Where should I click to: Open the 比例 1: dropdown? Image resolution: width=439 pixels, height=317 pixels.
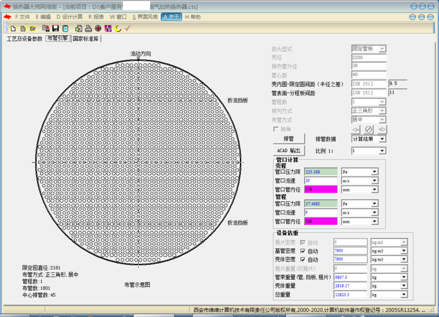click(x=382, y=151)
